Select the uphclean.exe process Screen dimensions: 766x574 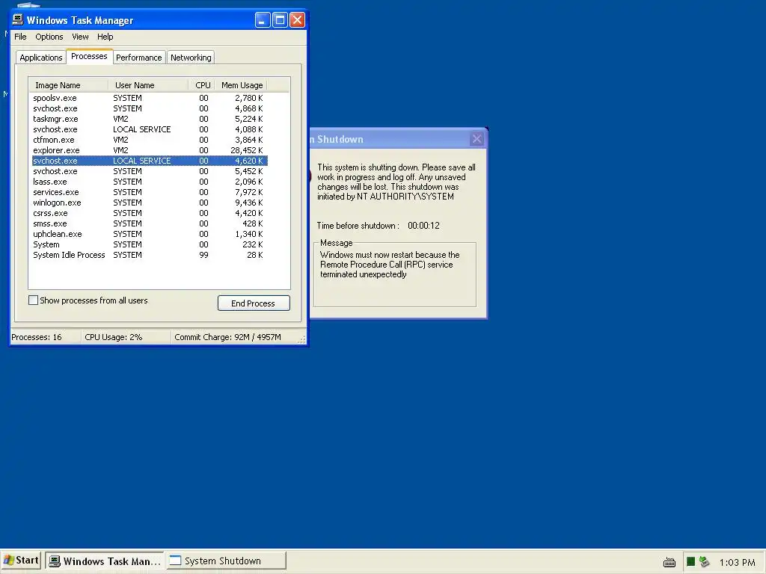tap(150, 234)
